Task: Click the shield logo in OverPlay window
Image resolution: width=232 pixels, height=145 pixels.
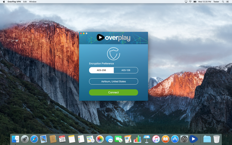Action: [x=114, y=54]
